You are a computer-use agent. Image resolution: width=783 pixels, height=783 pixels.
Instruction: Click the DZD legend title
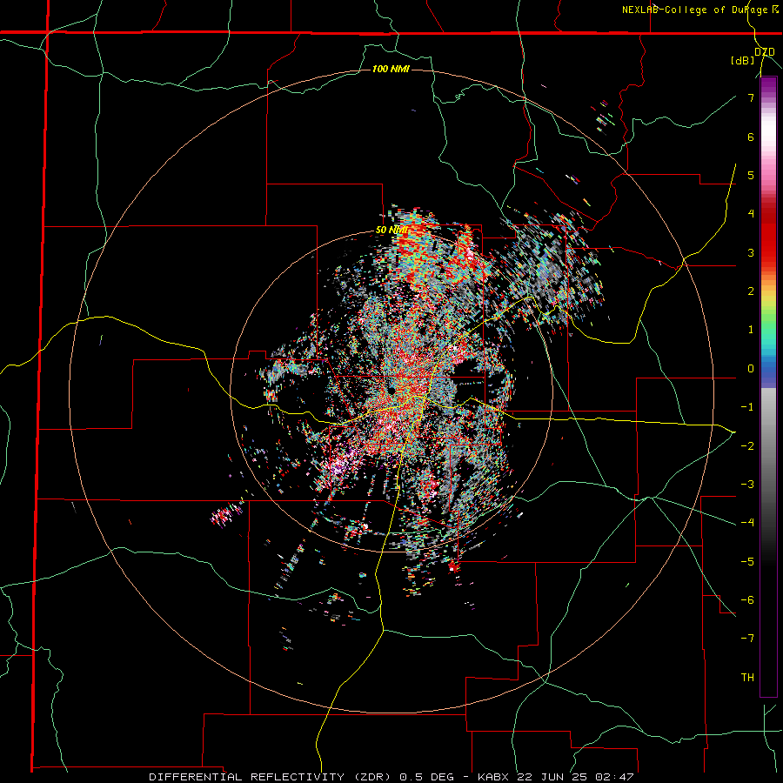(x=765, y=52)
